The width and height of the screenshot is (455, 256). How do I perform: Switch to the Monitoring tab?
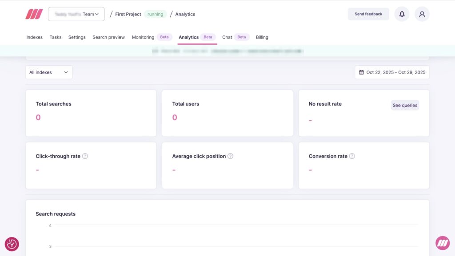click(143, 37)
